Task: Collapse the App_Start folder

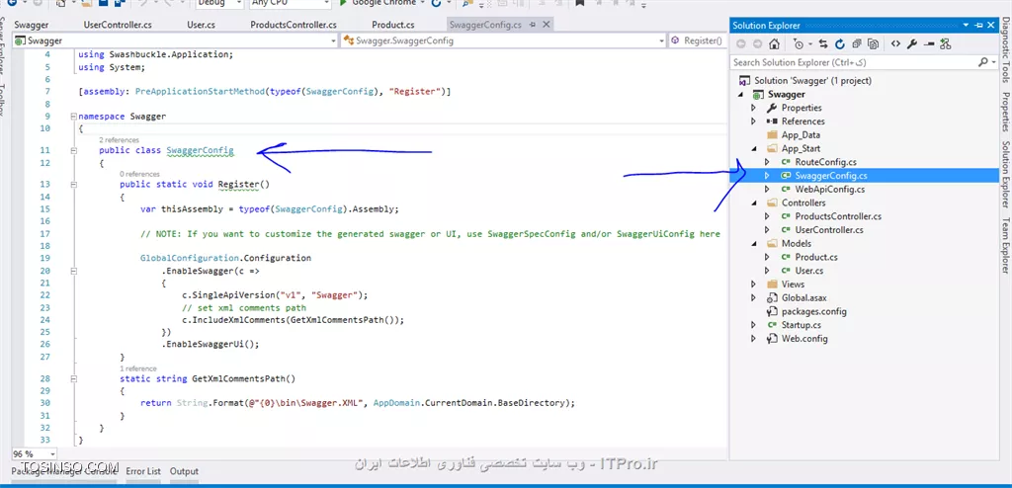Action: click(x=753, y=148)
